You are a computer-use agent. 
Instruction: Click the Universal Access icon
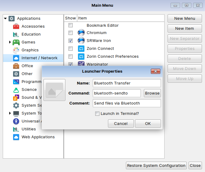coord(16,121)
